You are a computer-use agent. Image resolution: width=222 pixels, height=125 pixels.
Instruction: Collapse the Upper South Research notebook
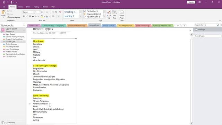tap(24, 30)
